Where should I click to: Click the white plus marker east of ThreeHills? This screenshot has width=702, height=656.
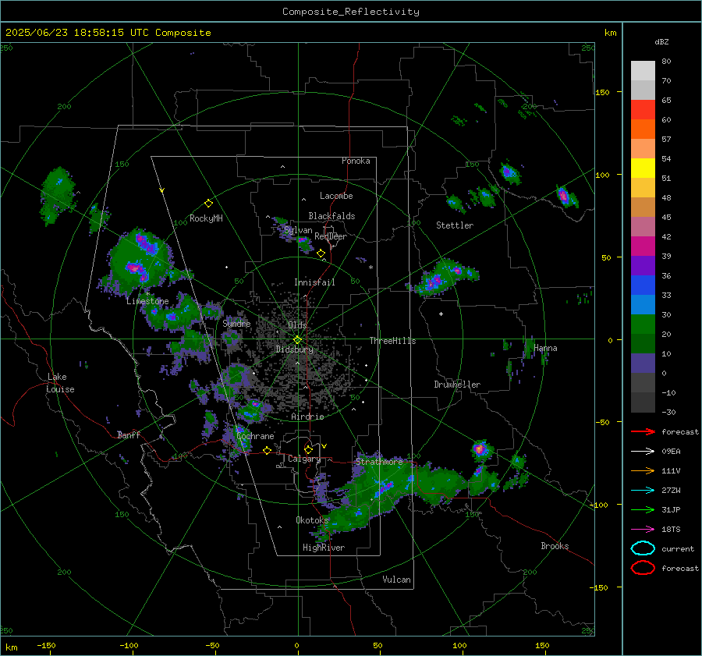441,314
